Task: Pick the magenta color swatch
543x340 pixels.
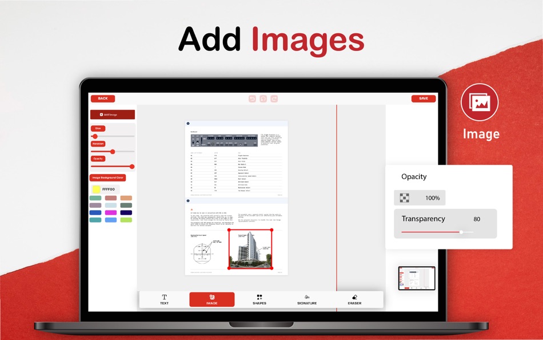Action: click(x=111, y=213)
